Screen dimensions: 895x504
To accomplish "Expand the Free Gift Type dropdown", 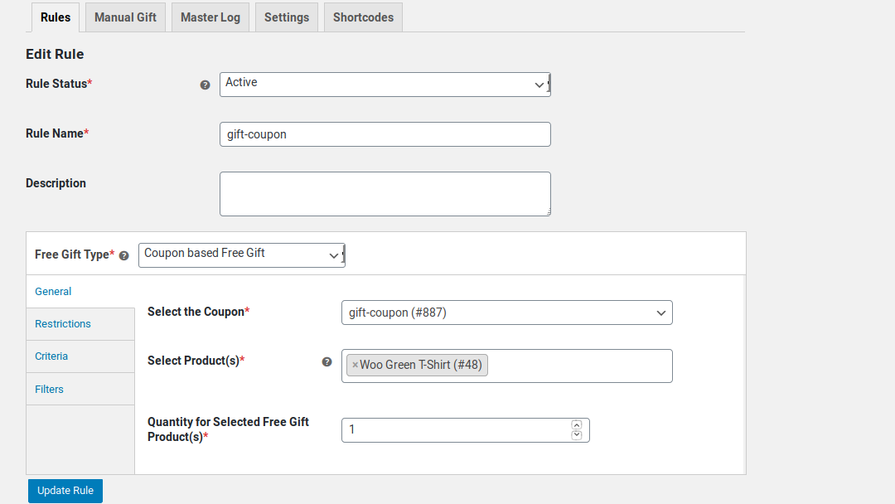I will (240, 254).
